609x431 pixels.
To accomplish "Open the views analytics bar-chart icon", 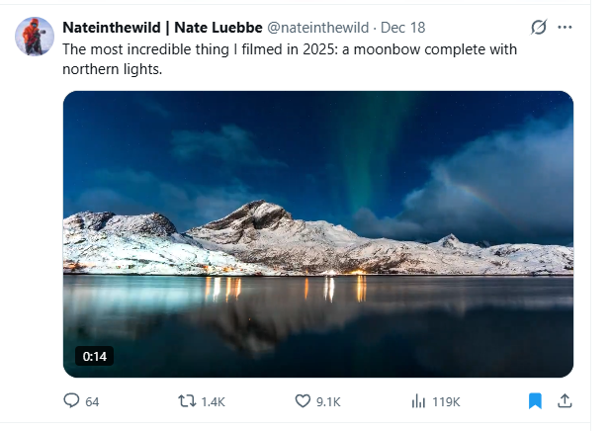I will [418, 401].
